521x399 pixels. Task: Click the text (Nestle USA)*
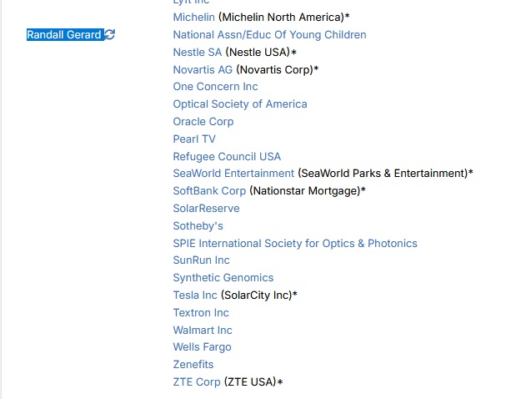(261, 53)
